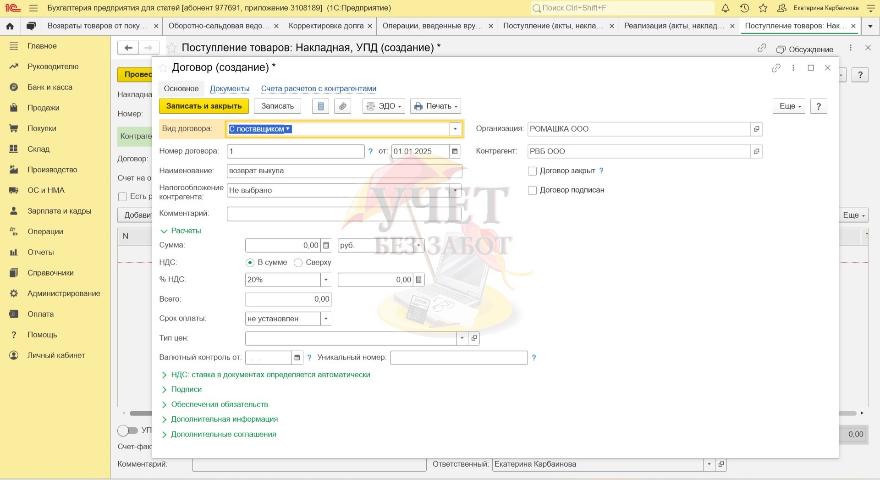The image size is (880, 480).
Task: Go to the home page icon
Action: tap(10, 26)
